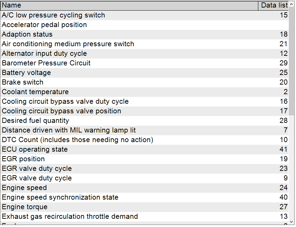Select Barometer Pressure Circuit row

pyautogui.click(x=46, y=63)
